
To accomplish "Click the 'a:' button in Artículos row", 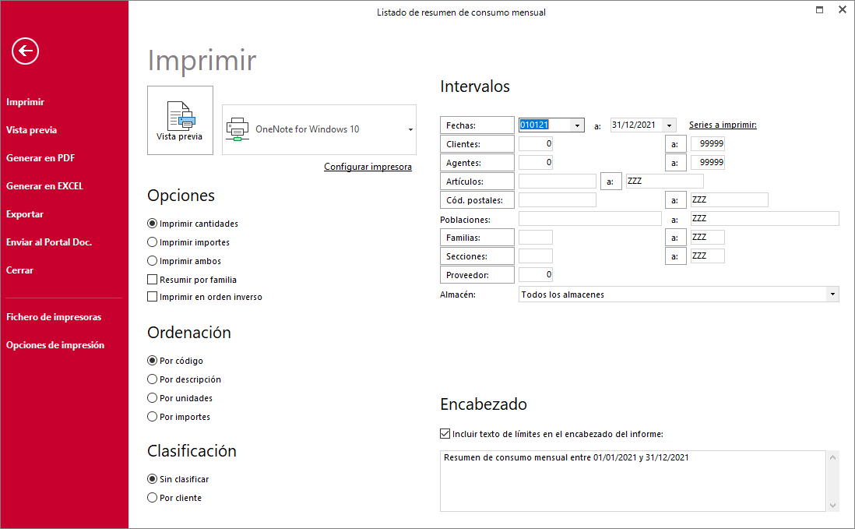I will click(x=610, y=181).
